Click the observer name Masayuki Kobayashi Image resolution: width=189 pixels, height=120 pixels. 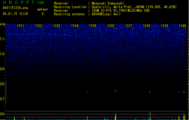tap(108, 3)
